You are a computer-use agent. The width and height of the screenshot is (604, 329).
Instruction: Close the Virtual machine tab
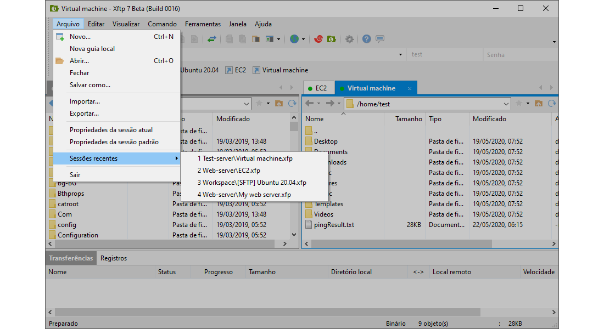tap(410, 88)
